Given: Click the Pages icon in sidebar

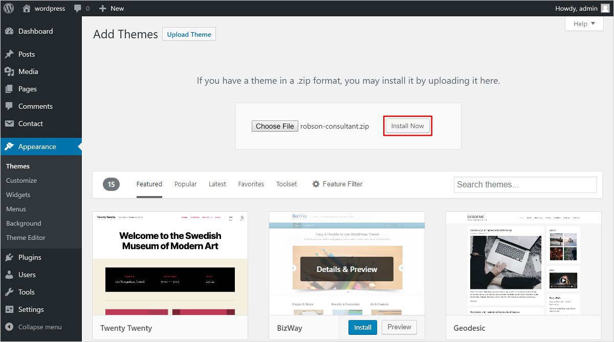Looking at the screenshot, I should pos(9,89).
